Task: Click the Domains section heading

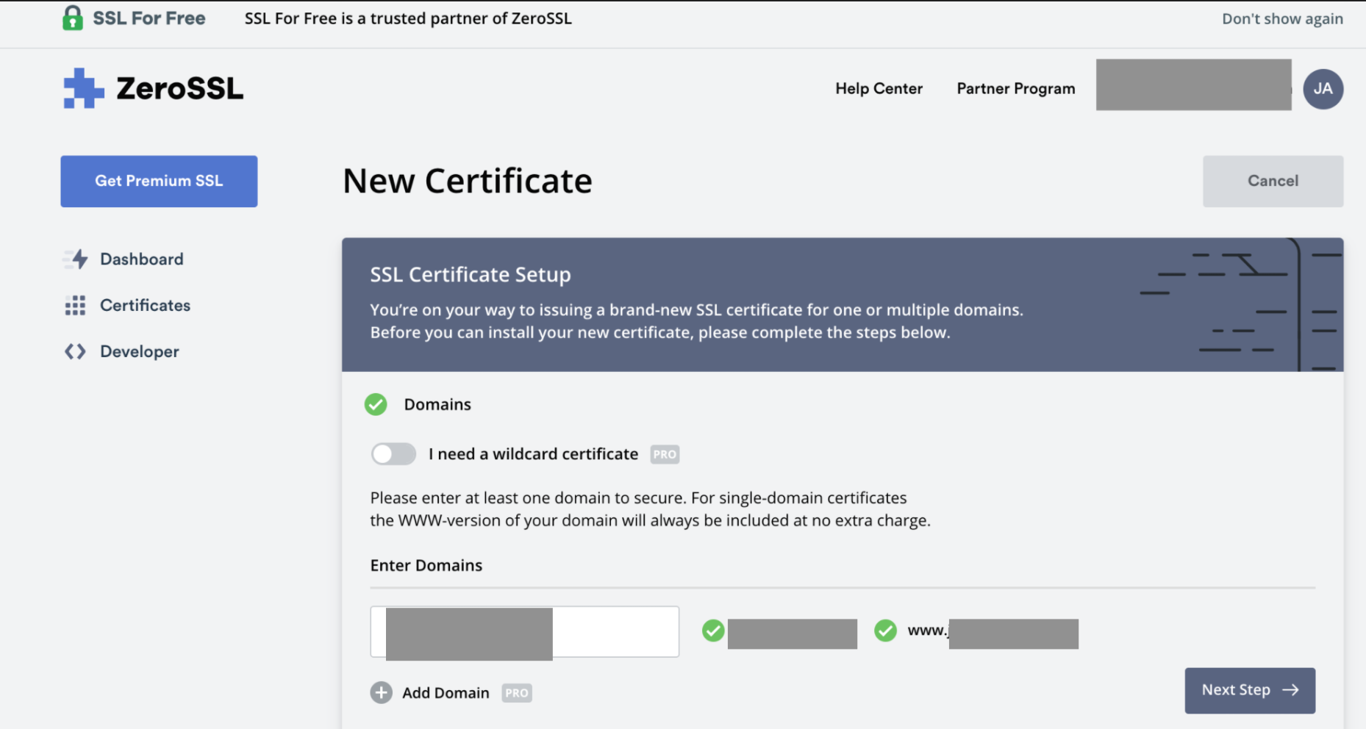Action: 437,404
